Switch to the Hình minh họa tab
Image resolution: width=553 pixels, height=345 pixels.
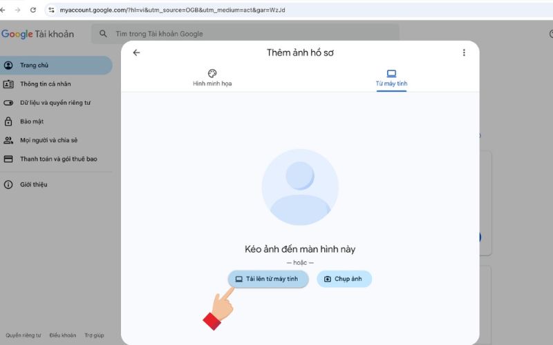(x=212, y=78)
